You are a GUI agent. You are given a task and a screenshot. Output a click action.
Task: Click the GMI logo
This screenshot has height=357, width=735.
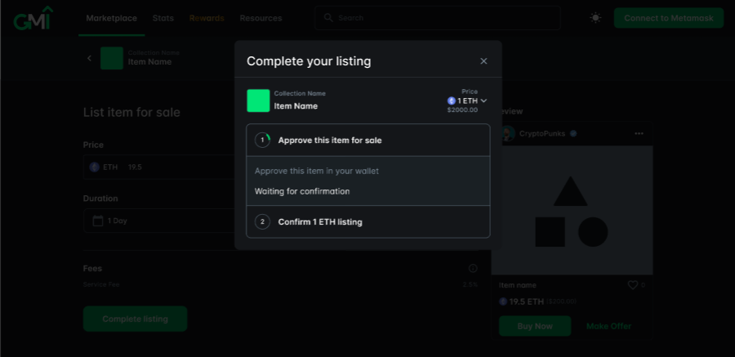coord(33,18)
